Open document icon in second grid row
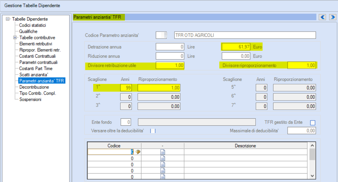Image resolution: width=338 pixels, height=182 pixels. coord(162,158)
